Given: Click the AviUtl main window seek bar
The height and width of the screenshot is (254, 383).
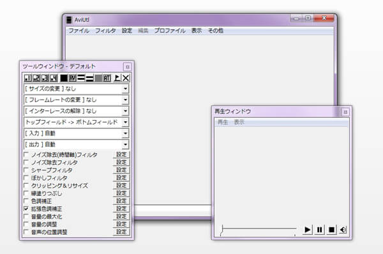Looking at the screenshot, I should click(x=173, y=210).
